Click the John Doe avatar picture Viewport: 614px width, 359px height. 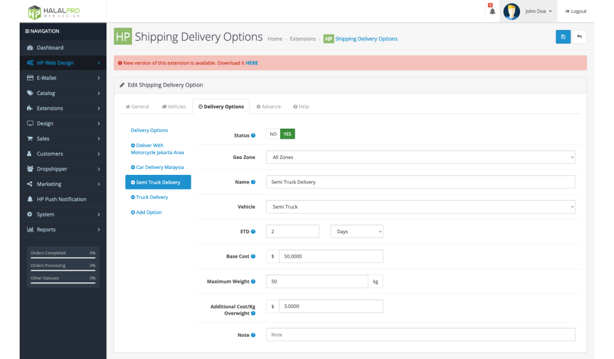tap(511, 11)
